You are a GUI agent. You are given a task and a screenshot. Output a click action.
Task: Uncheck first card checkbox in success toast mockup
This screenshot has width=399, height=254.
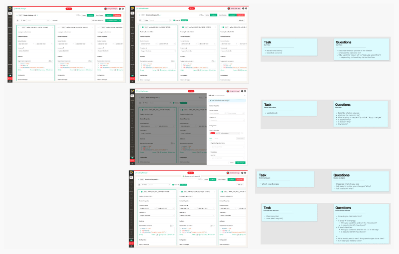coord(141,192)
